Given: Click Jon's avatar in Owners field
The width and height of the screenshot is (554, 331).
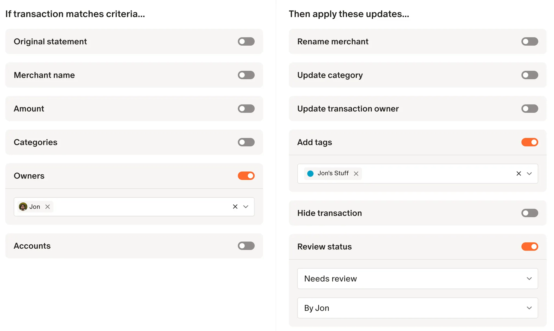Looking at the screenshot, I should 23,207.
